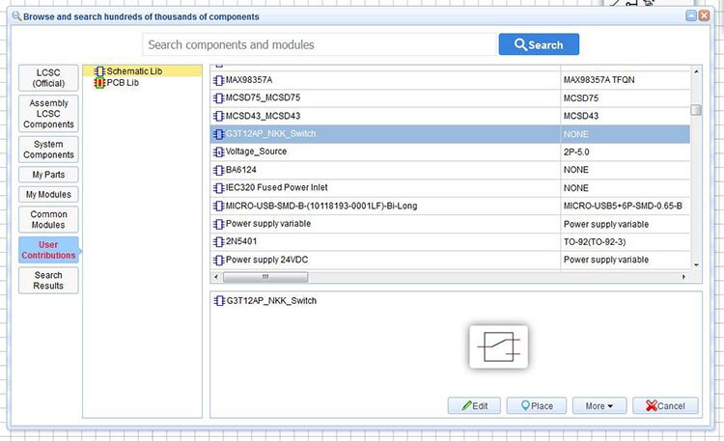The width and height of the screenshot is (724, 441).
Task: Expand the More dropdown menu
Action: (x=599, y=406)
